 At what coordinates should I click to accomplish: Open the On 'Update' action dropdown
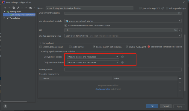93,57
